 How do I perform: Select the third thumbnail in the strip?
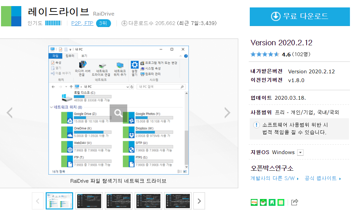click(119, 201)
